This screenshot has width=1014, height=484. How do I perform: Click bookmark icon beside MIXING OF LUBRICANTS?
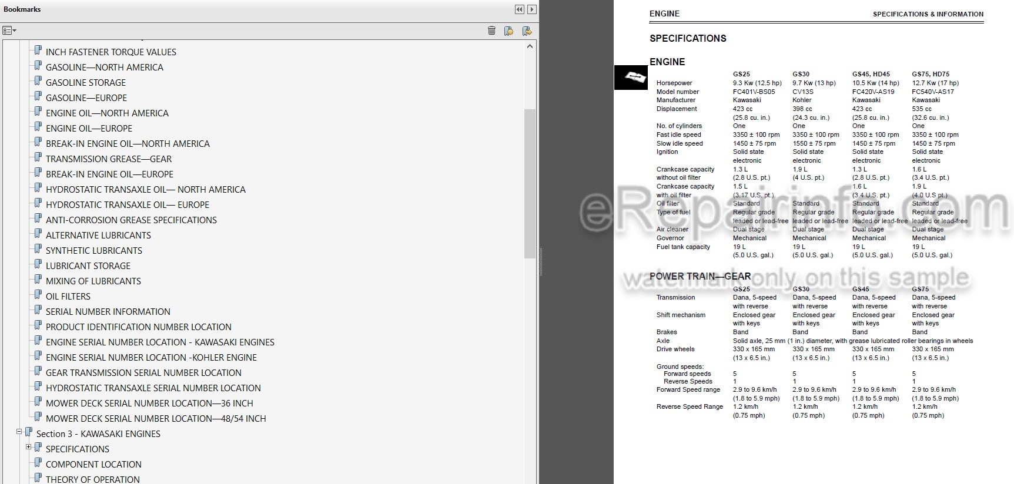pyautogui.click(x=38, y=280)
